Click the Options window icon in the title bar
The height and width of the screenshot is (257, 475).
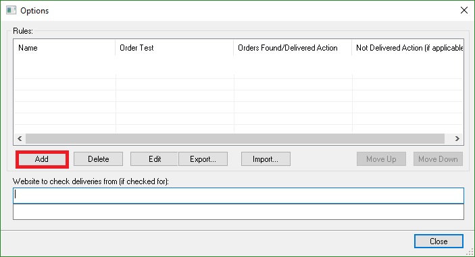point(11,10)
